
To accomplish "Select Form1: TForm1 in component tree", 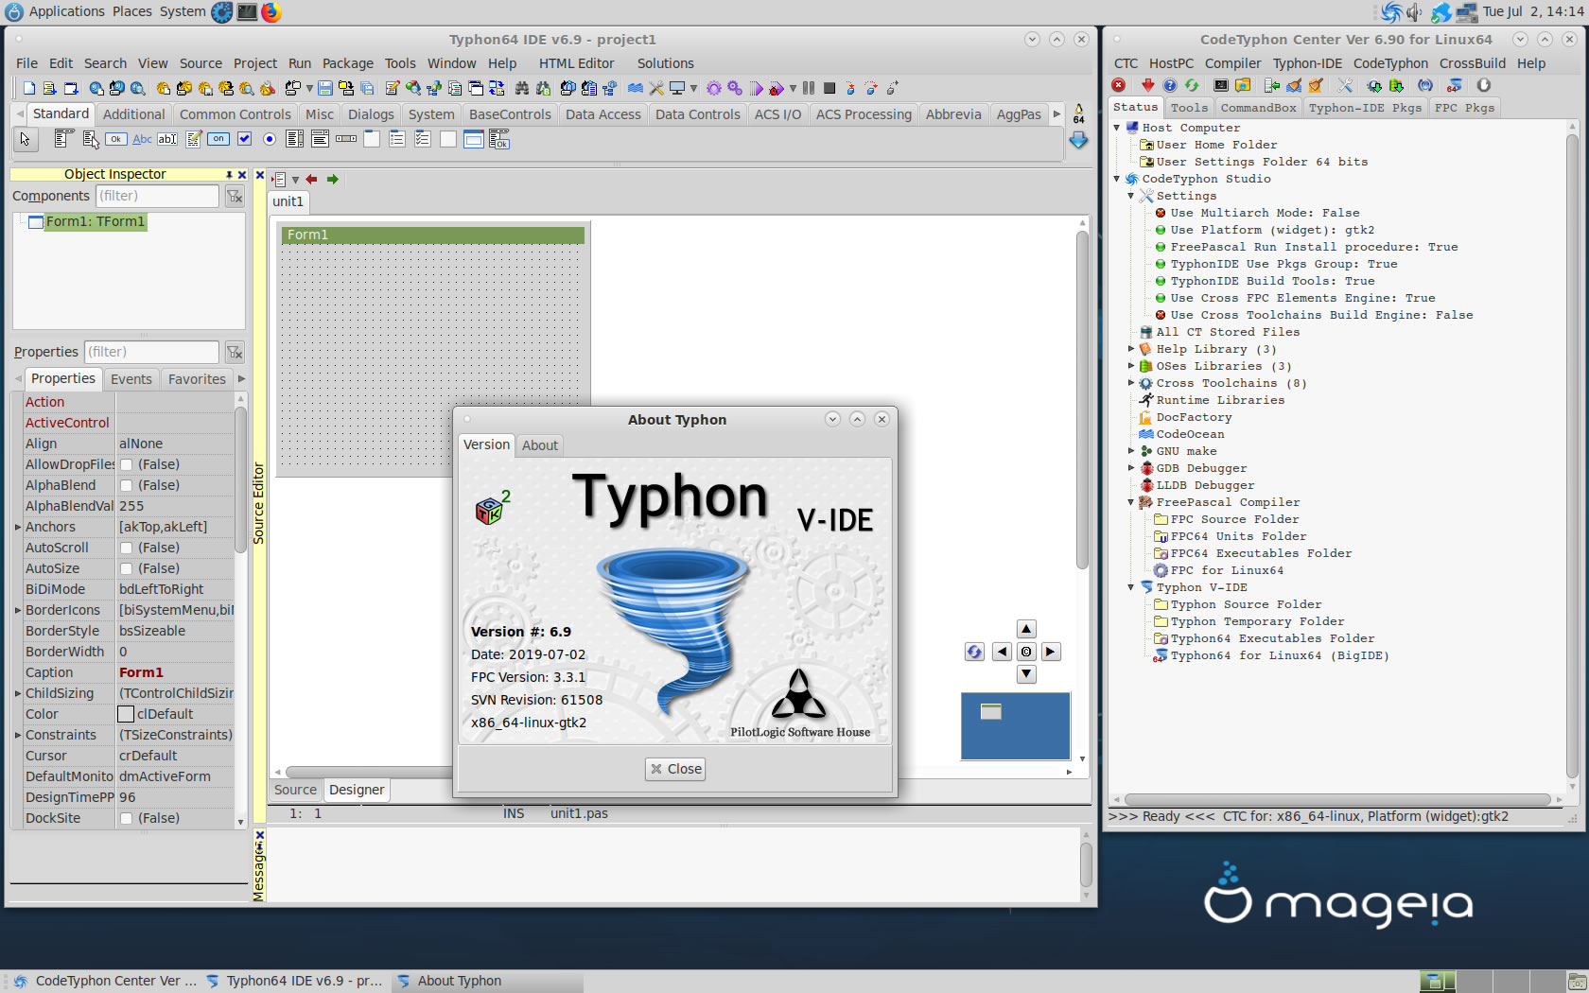I will point(96,221).
